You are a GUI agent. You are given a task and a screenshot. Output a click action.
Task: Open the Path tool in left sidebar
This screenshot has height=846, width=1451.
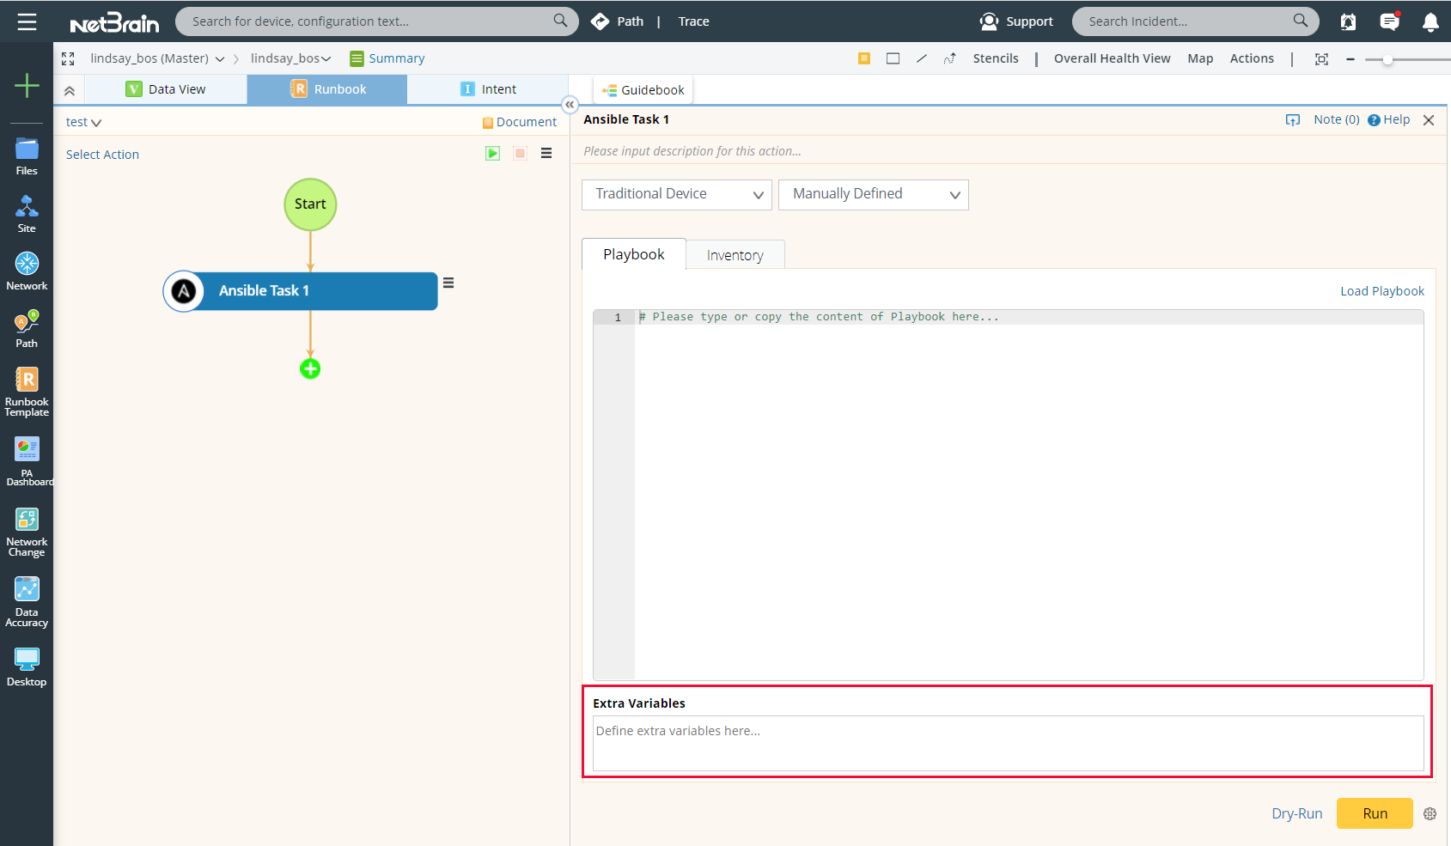coord(26,328)
